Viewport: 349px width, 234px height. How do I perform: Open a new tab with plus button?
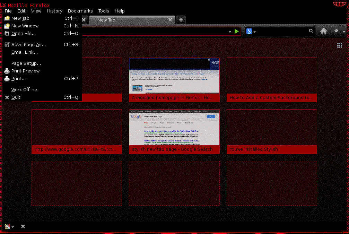tap(181, 20)
